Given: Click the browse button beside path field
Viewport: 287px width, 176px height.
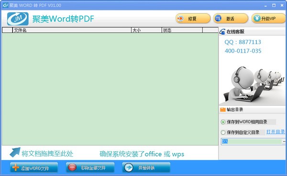Looking at the screenshot, I should (x=284, y=142).
